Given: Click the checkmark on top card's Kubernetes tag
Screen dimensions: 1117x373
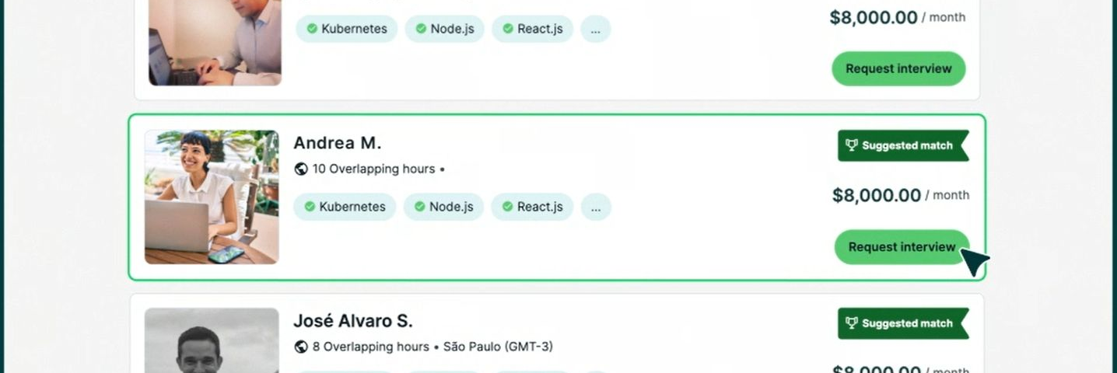Looking at the screenshot, I should coord(312,29).
